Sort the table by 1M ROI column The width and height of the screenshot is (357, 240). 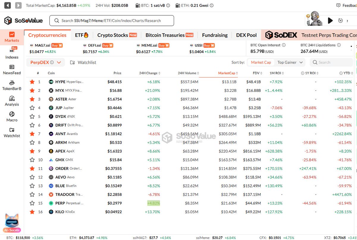[276, 73]
